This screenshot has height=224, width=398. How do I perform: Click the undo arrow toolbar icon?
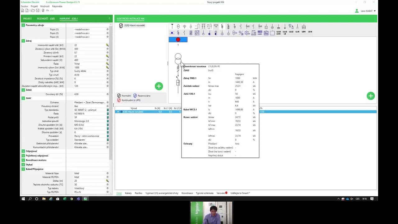click(x=48, y=11)
